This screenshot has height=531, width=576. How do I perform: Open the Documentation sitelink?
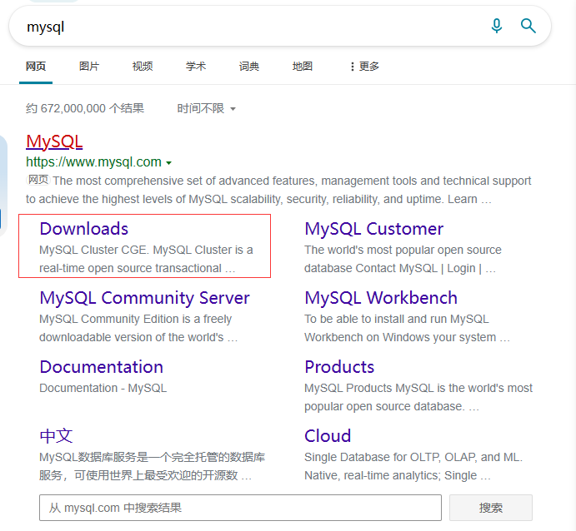102,367
